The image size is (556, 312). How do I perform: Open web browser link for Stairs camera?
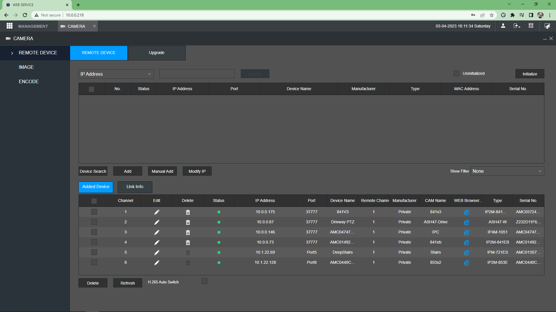pyautogui.click(x=467, y=253)
